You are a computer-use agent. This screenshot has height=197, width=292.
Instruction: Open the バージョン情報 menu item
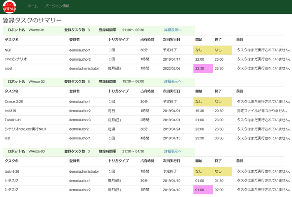point(57,6)
